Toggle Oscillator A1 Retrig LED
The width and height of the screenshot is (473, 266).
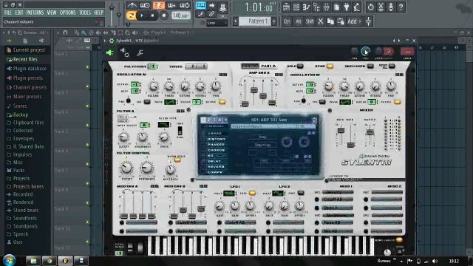click(222, 102)
